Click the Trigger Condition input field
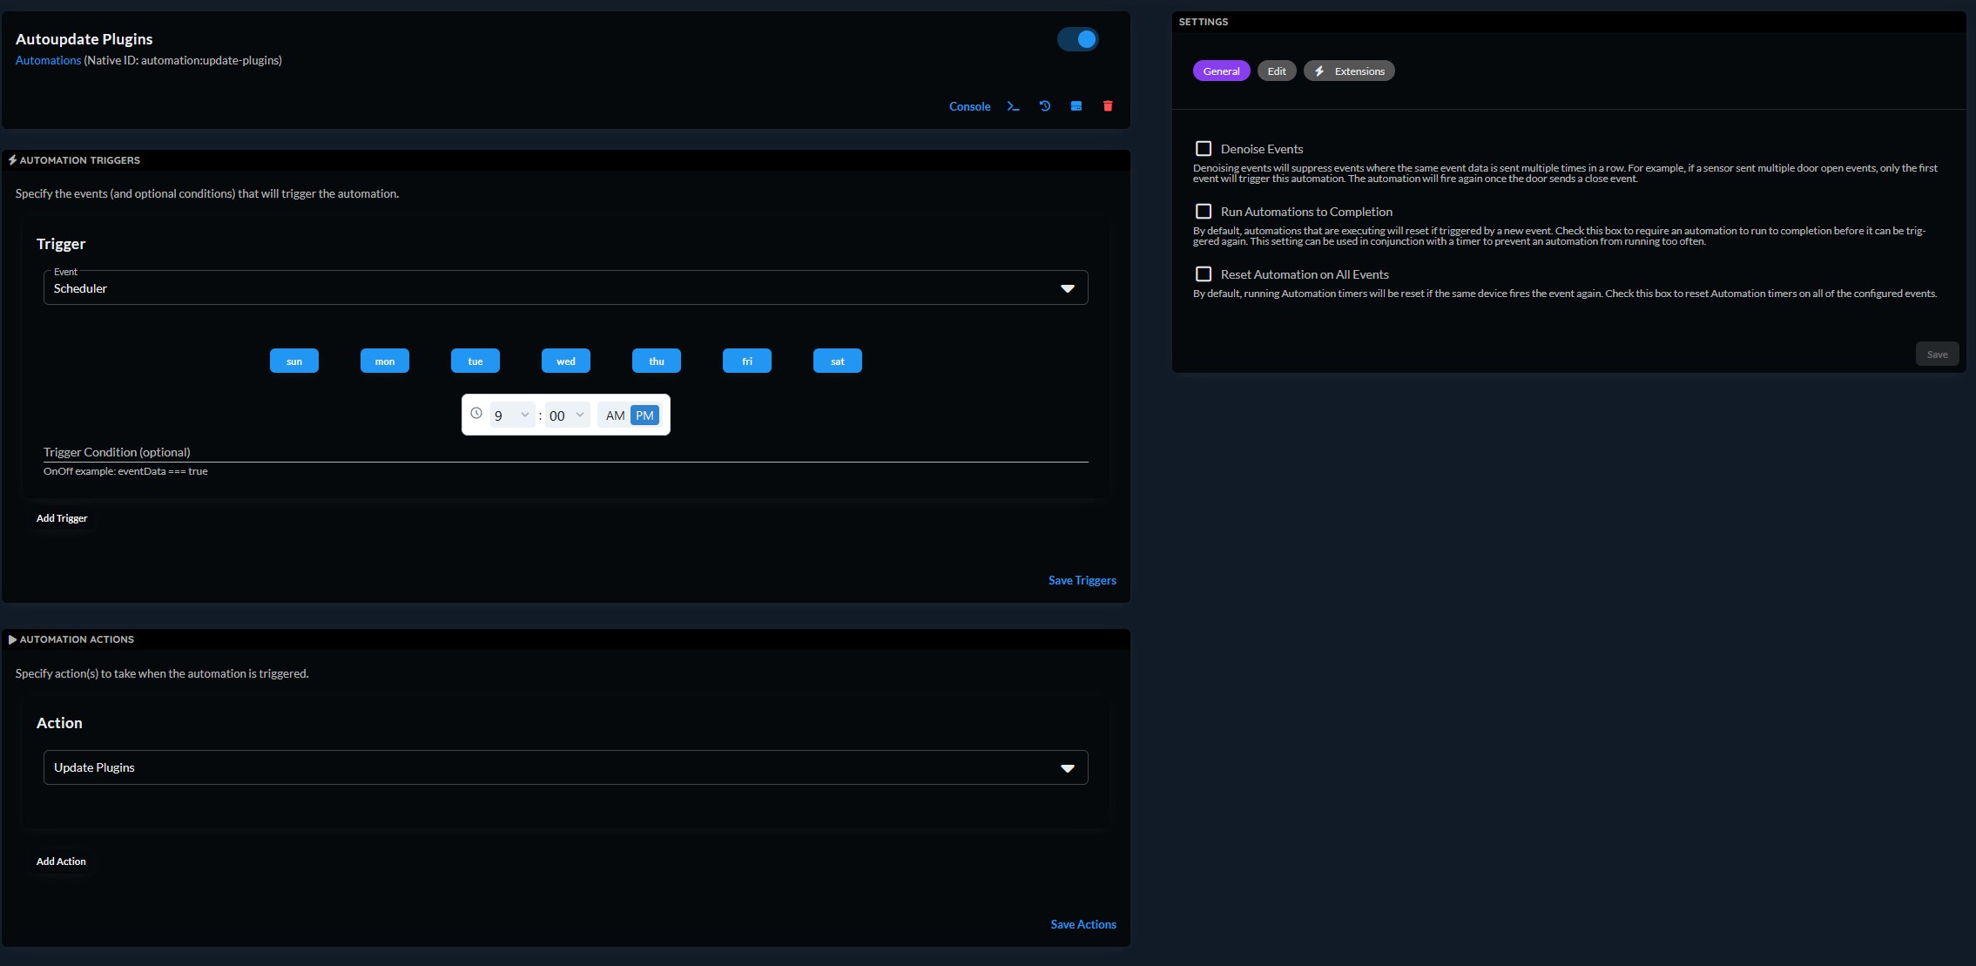This screenshot has width=1976, height=966. pos(566,452)
